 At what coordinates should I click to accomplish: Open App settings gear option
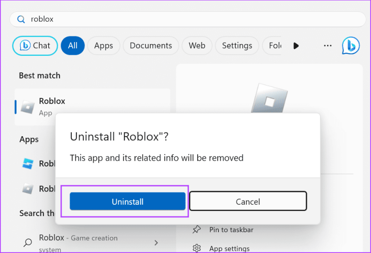pos(229,248)
